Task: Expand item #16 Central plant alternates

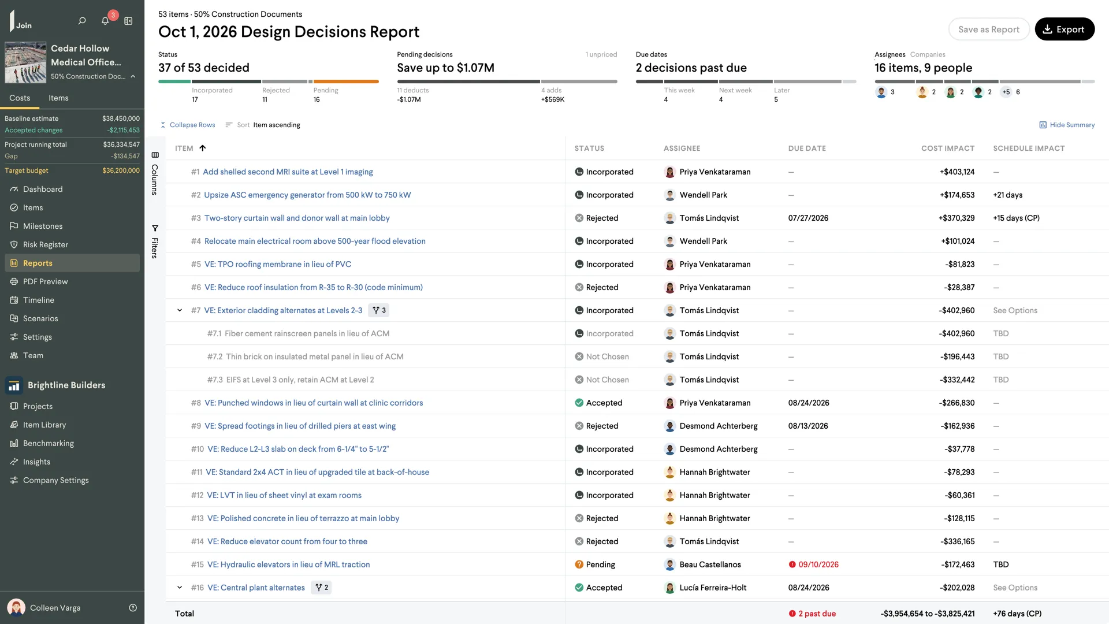Action: click(180, 588)
